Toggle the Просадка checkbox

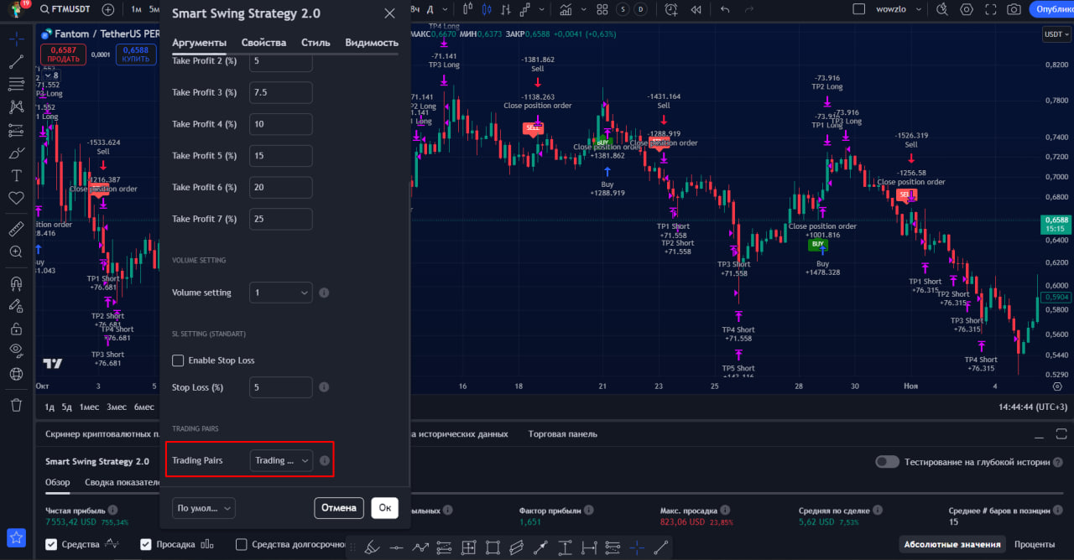click(146, 545)
